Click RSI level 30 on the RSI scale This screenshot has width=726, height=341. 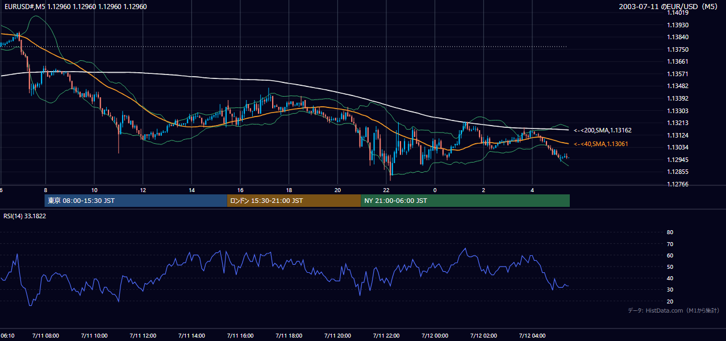tap(670, 290)
